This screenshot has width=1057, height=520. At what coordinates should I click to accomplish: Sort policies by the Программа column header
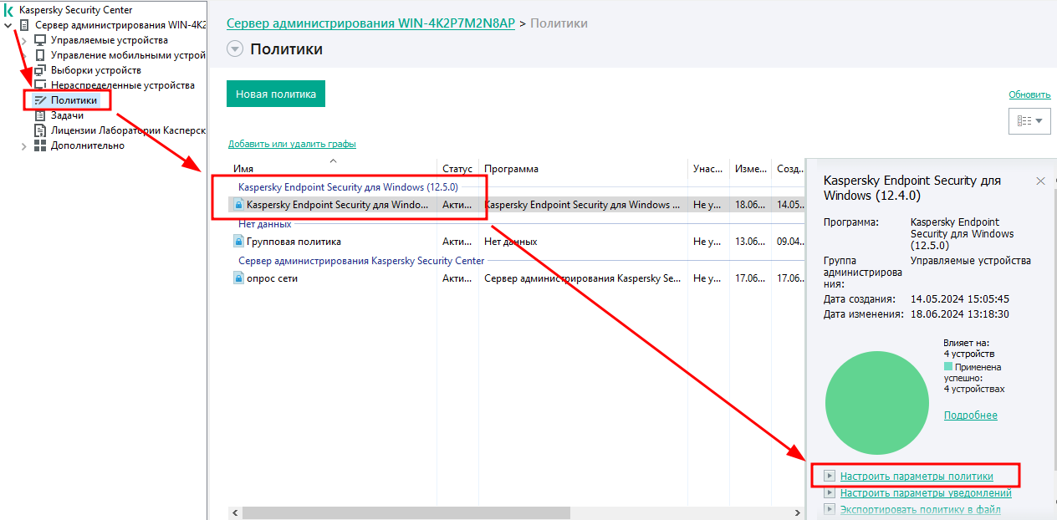(x=583, y=169)
